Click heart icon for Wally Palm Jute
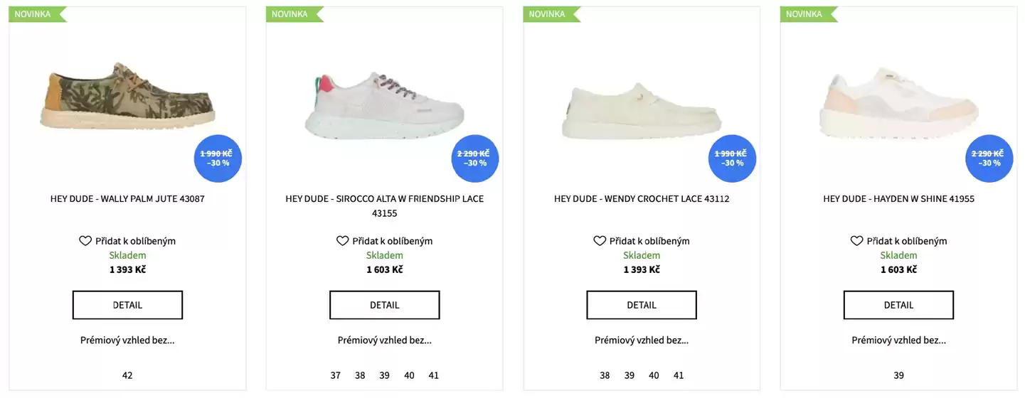The width and height of the screenshot is (1025, 398). [x=85, y=241]
